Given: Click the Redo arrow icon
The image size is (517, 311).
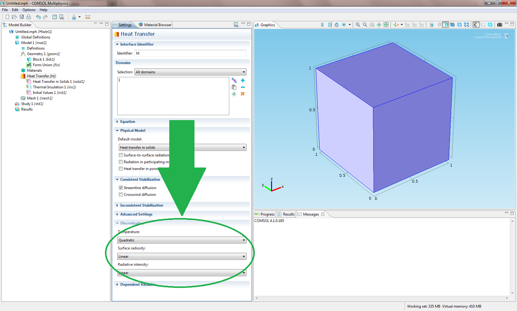Looking at the screenshot, I should coord(45,17).
